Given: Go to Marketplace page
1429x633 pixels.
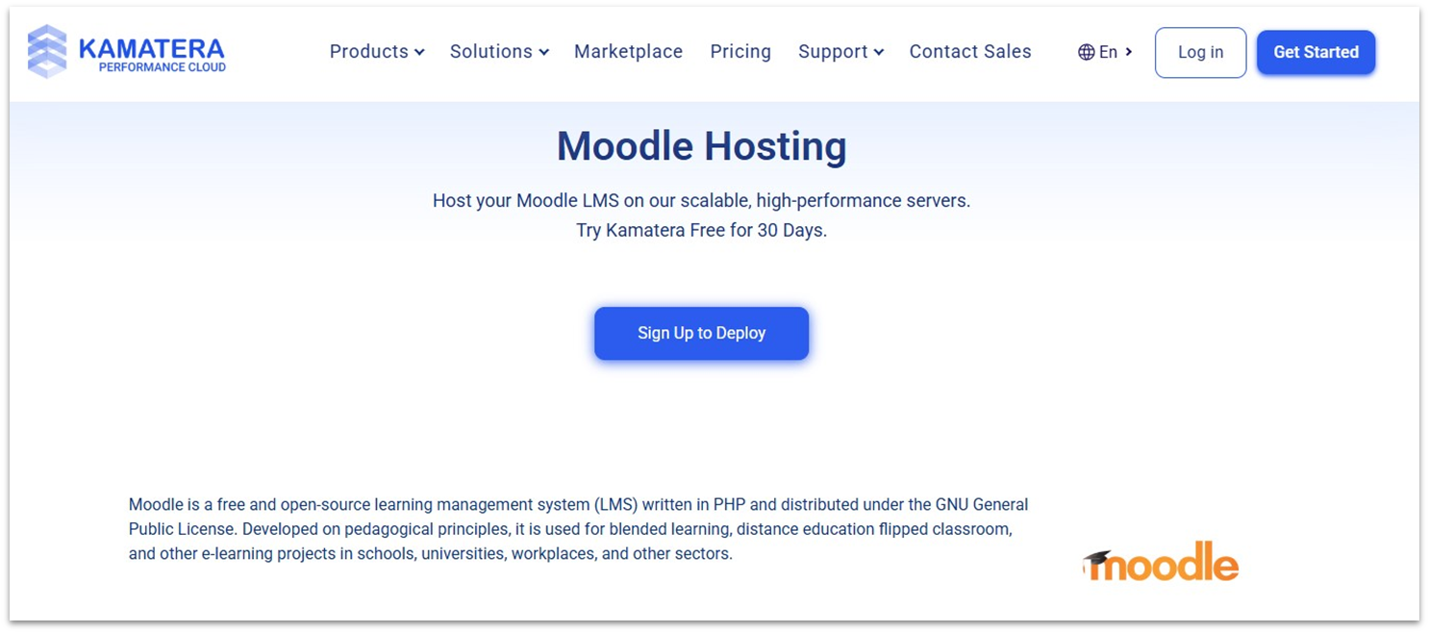Looking at the screenshot, I should (x=628, y=52).
